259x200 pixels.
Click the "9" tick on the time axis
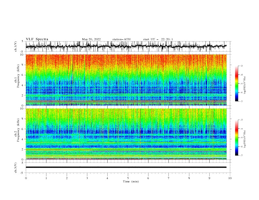(209, 178)
